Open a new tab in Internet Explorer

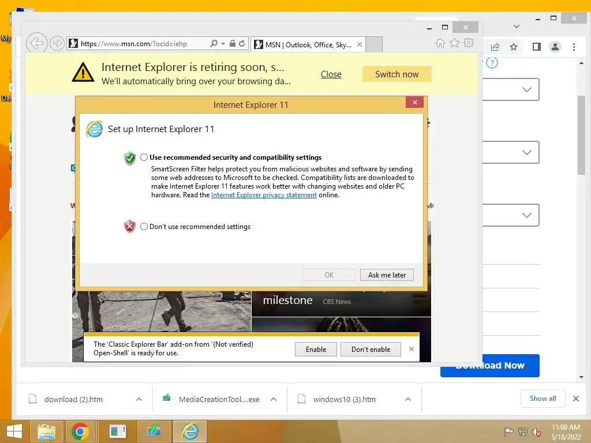tap(374, 44)
